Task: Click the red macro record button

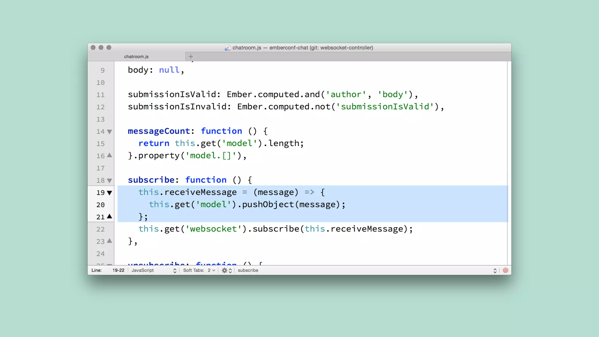Action: click(505, 270)
